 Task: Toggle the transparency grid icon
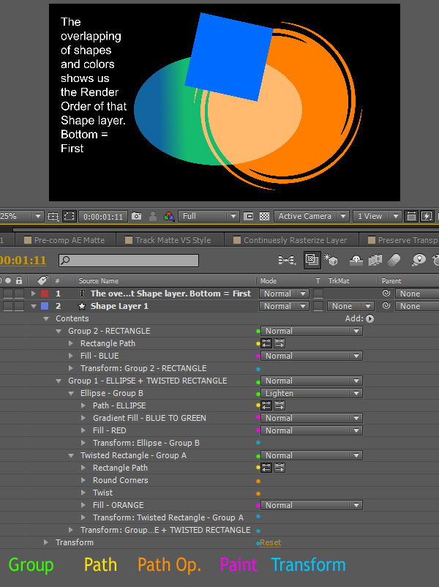click(263, 217)
